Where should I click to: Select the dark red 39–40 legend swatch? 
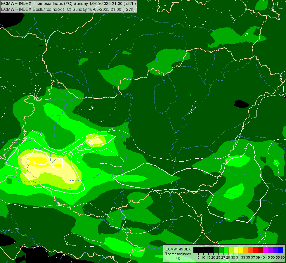(261, 250)
